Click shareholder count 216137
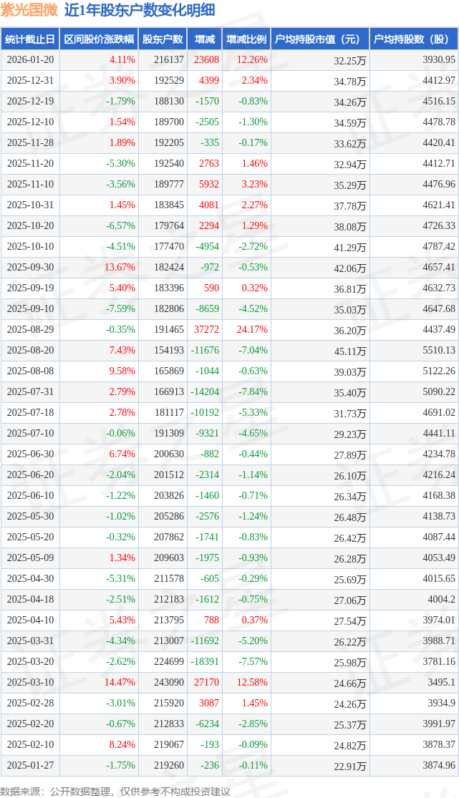Image resolution: width=459 pixels, height=798 pixels. pos(168,60)
